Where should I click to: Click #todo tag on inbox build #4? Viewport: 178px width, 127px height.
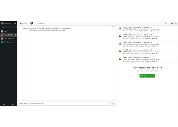coord(154,46)
